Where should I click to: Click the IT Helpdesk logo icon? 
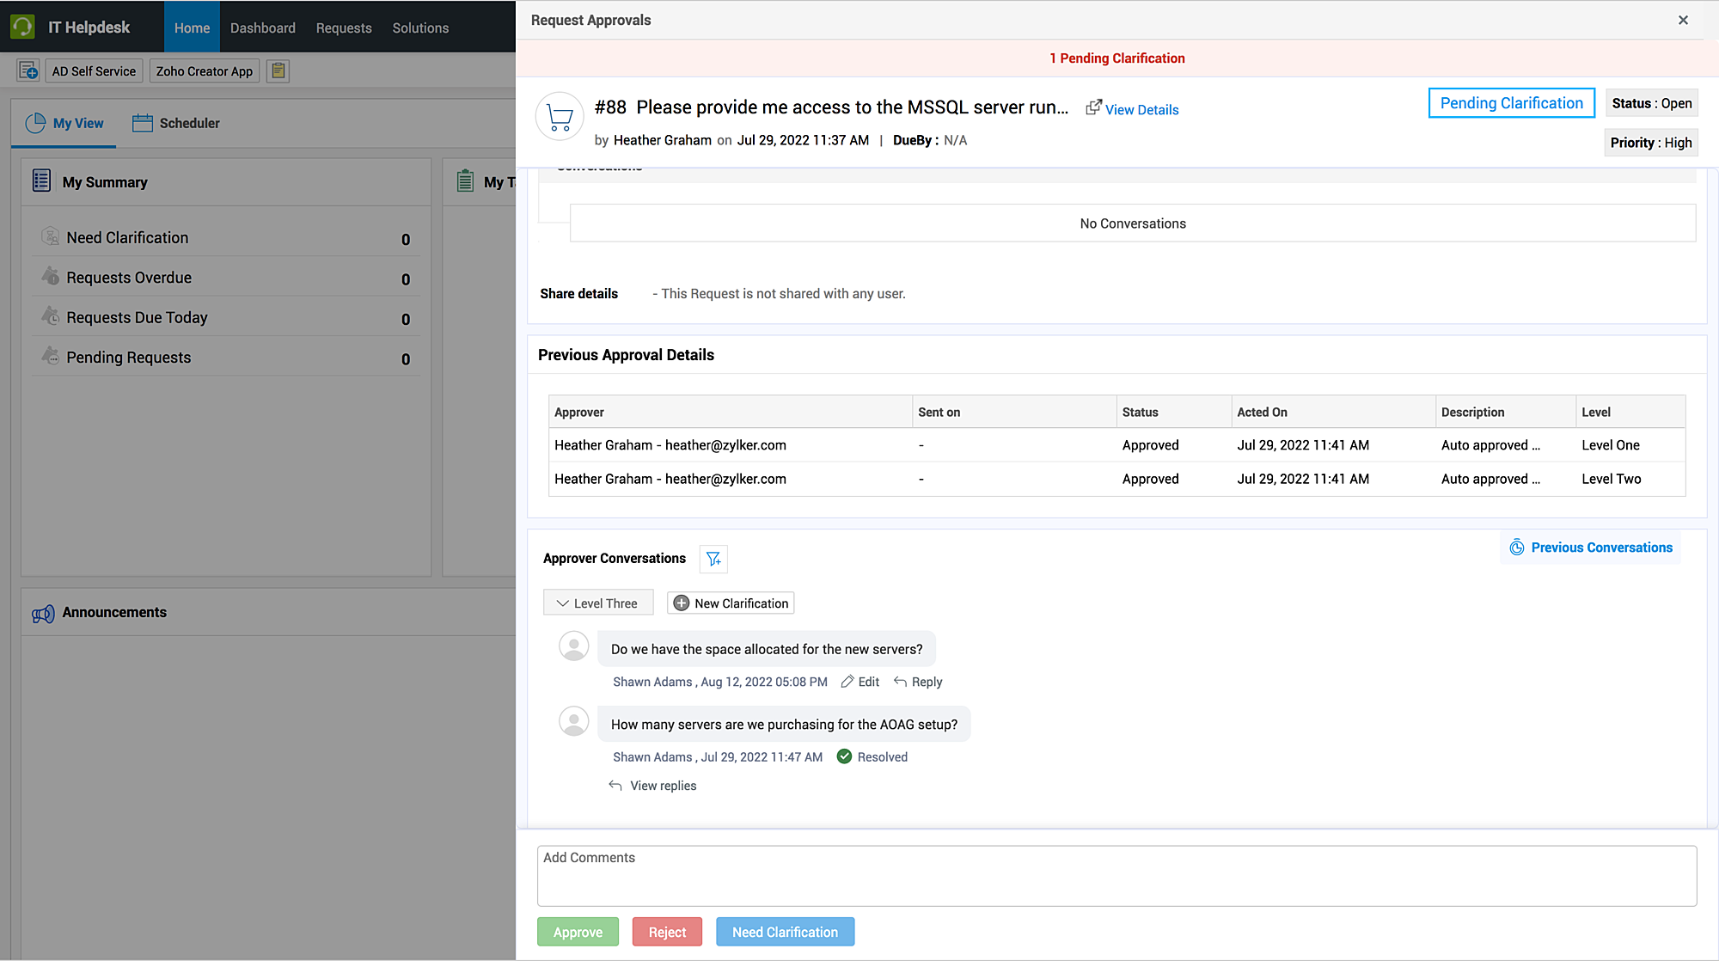(x=22, y=27)
